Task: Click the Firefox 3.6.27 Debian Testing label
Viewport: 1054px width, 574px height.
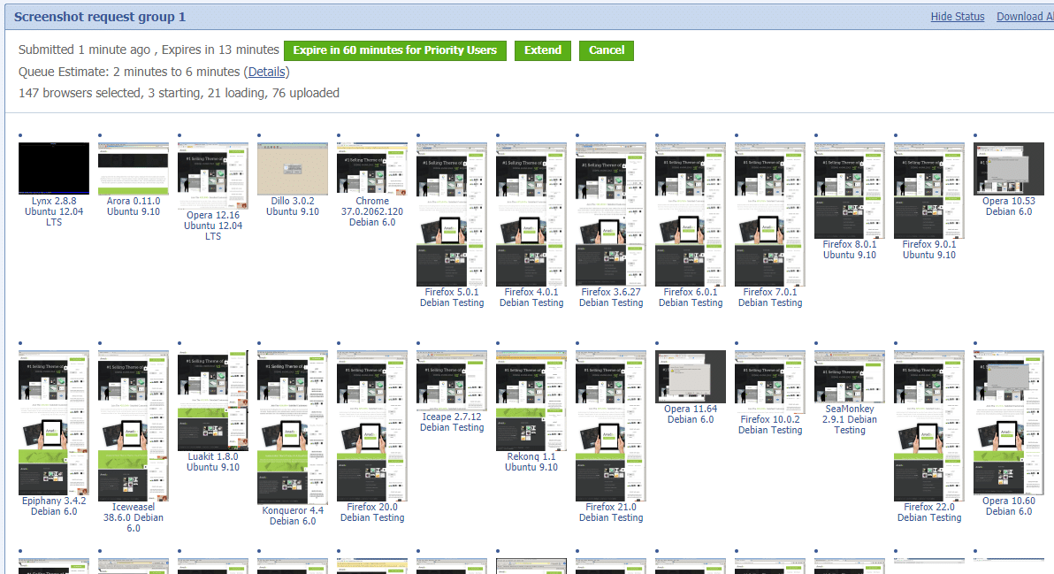Action: (611, 298)
